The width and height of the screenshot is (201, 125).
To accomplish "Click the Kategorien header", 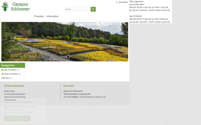I will (12, 65).
